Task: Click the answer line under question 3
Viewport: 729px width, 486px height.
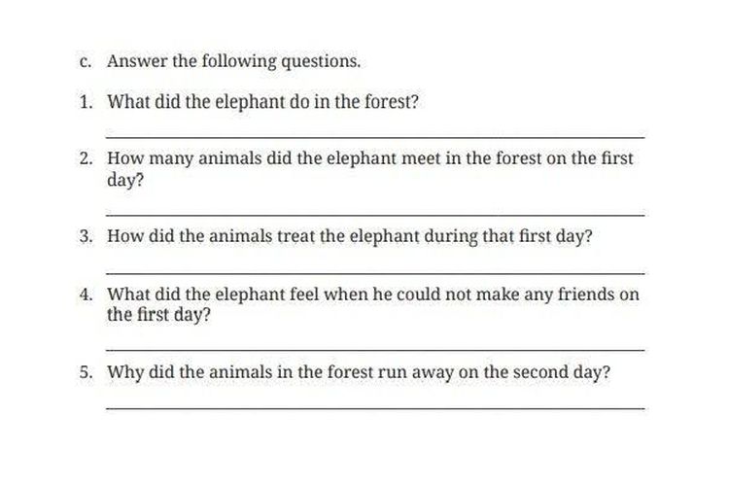Action: tap(375, 273)
